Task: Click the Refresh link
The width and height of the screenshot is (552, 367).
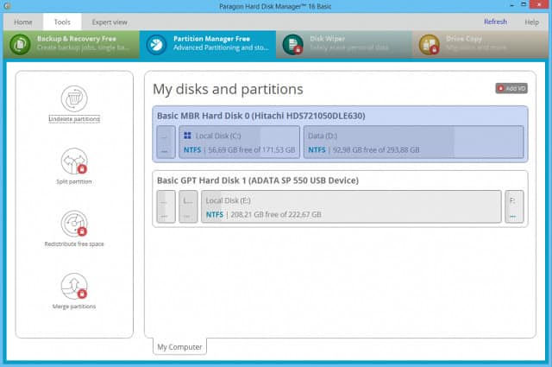Action: point(495,22)
